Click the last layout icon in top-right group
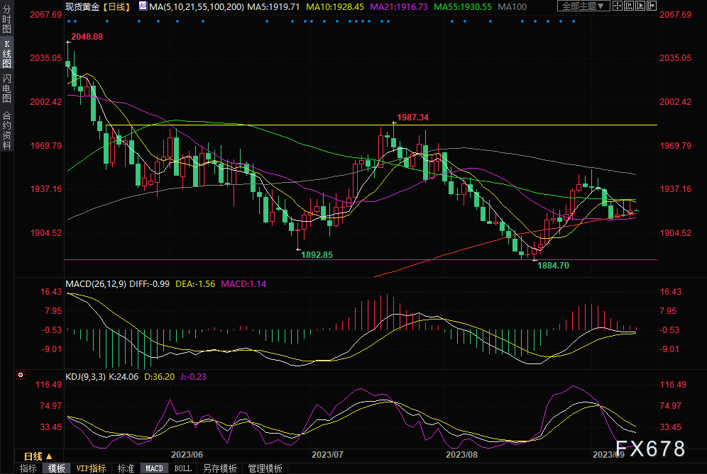 [652, 6]
